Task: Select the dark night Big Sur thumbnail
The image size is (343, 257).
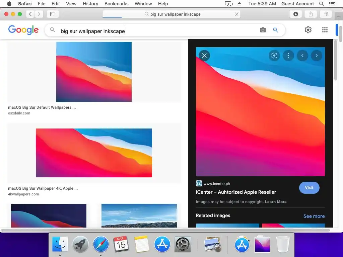Action: [49, 216]
